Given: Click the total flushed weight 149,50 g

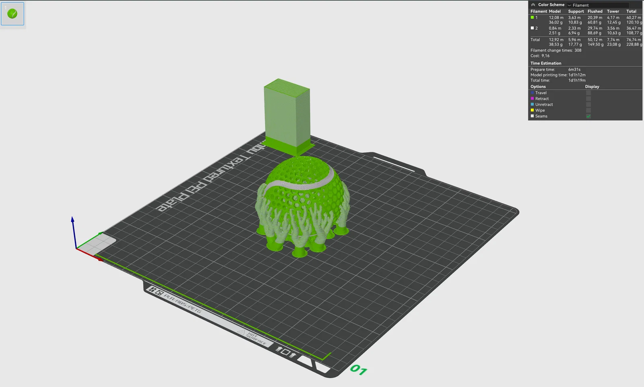Looking at the screenshot, I should [596, 45].
